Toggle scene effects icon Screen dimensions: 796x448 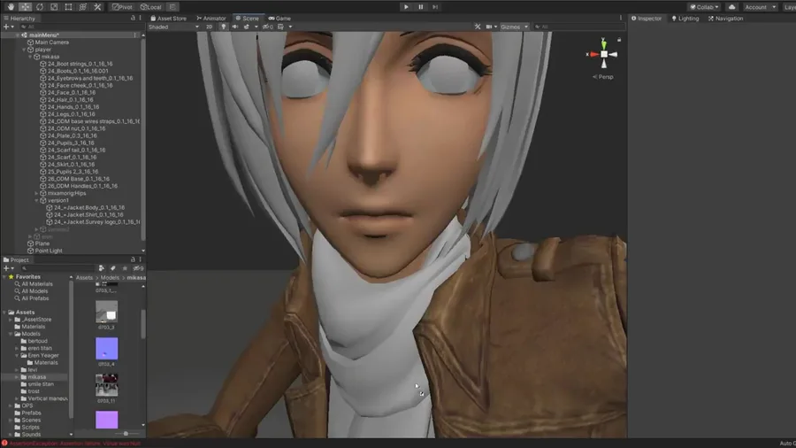point(247,27)
